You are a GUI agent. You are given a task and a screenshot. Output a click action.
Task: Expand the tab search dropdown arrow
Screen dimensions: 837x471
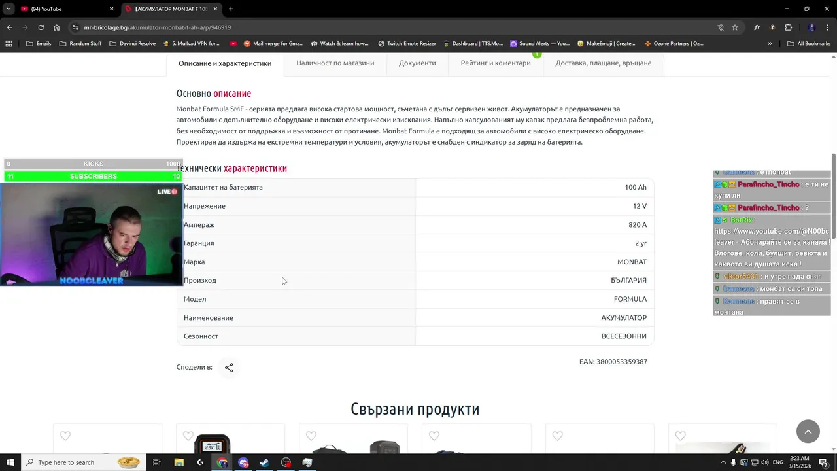[9, 9]
